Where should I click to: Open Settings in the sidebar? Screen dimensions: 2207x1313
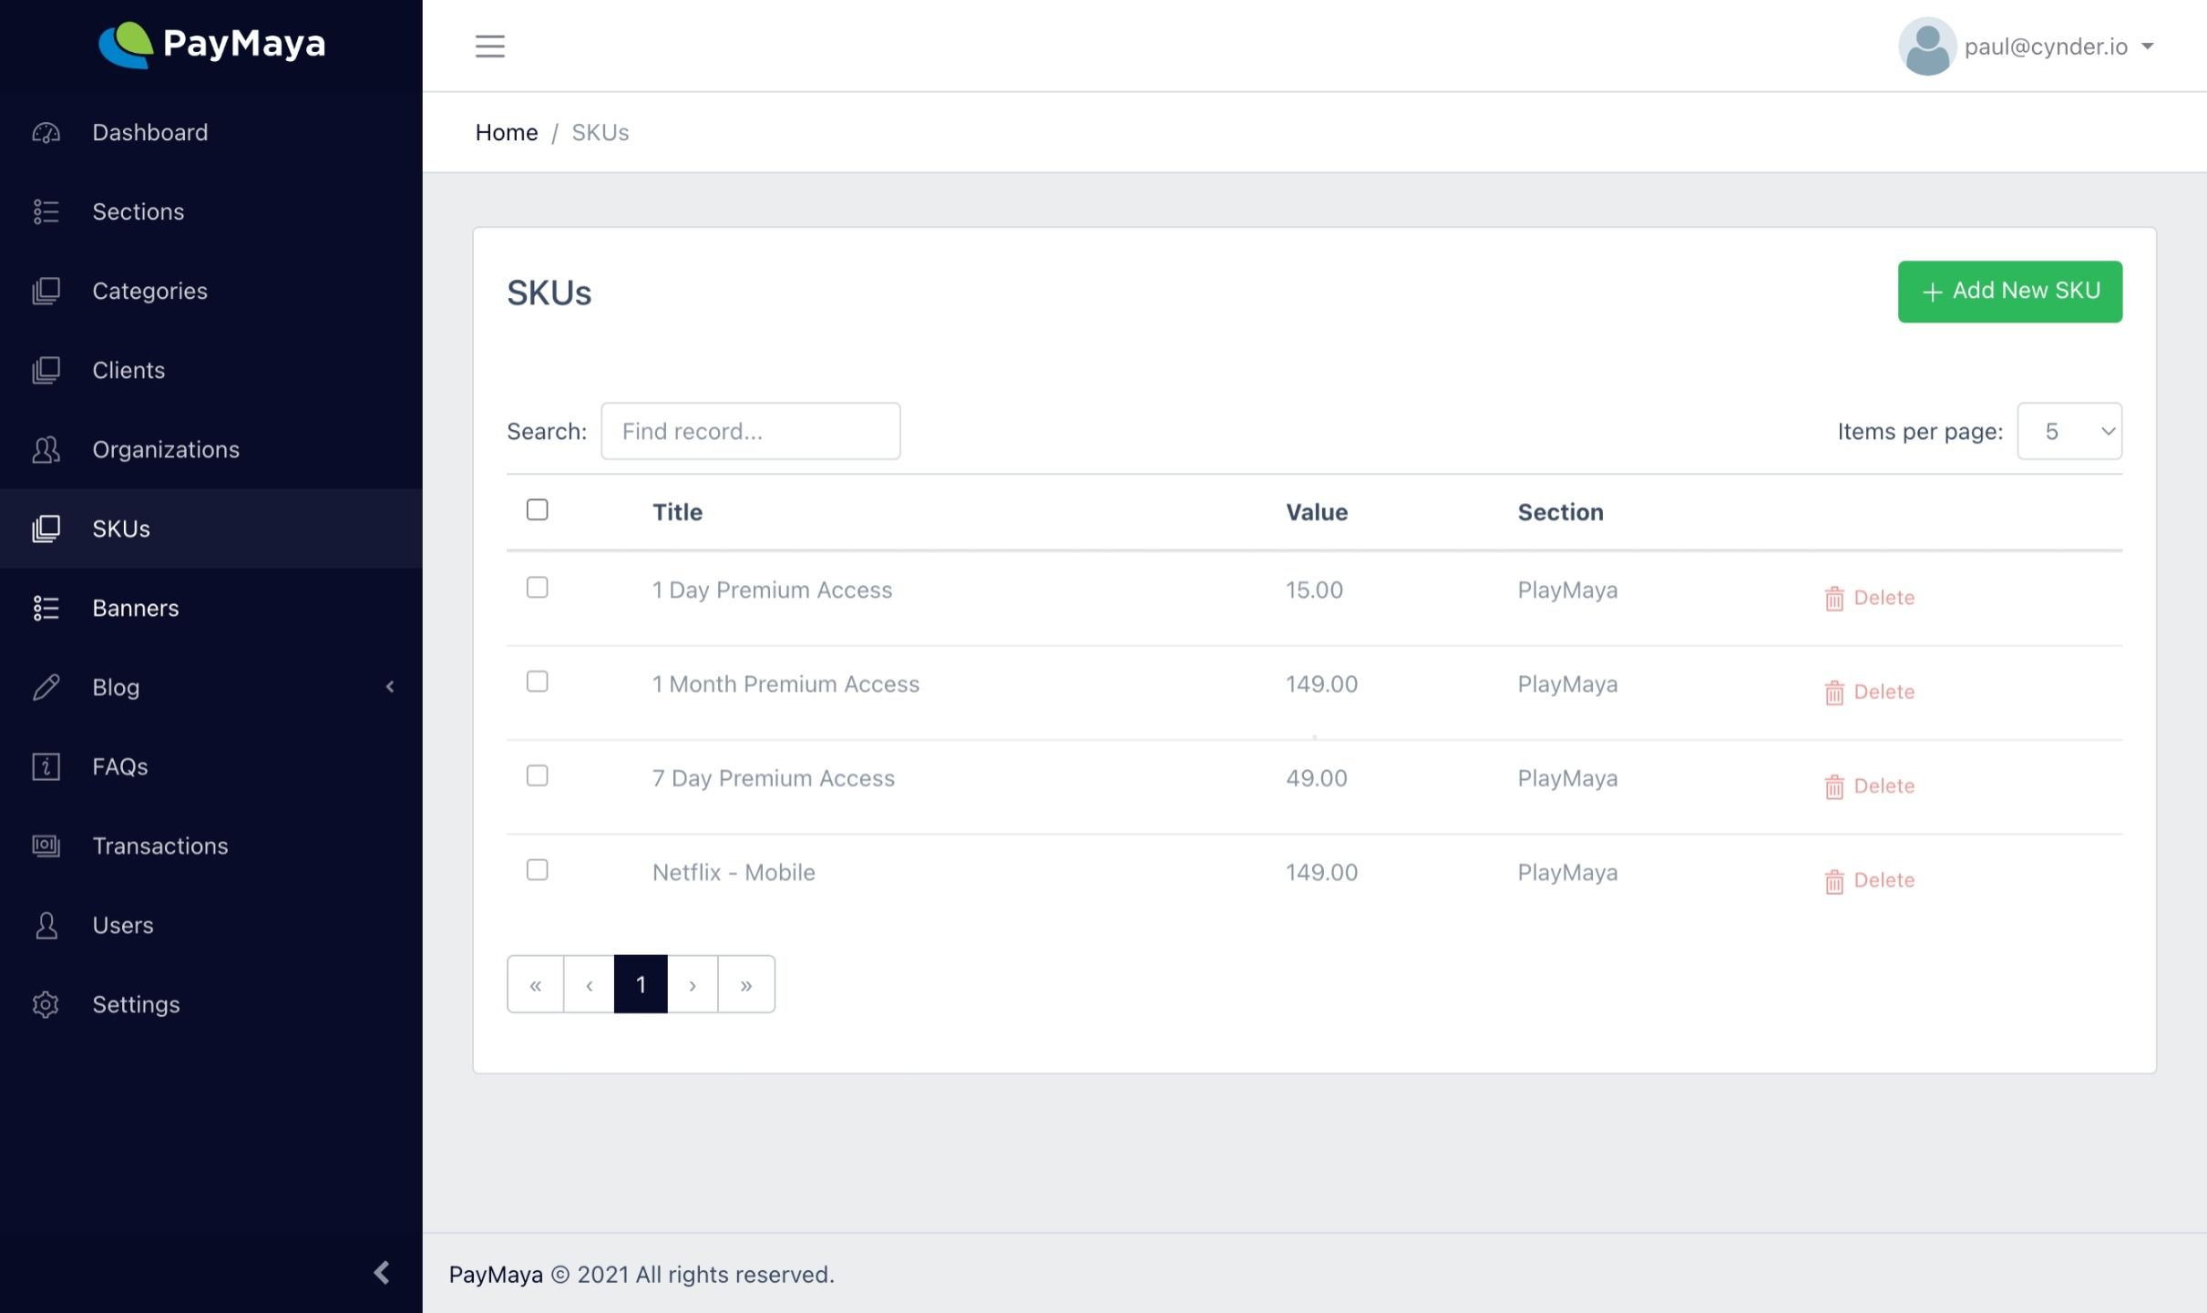click(x=137, y=1004)
